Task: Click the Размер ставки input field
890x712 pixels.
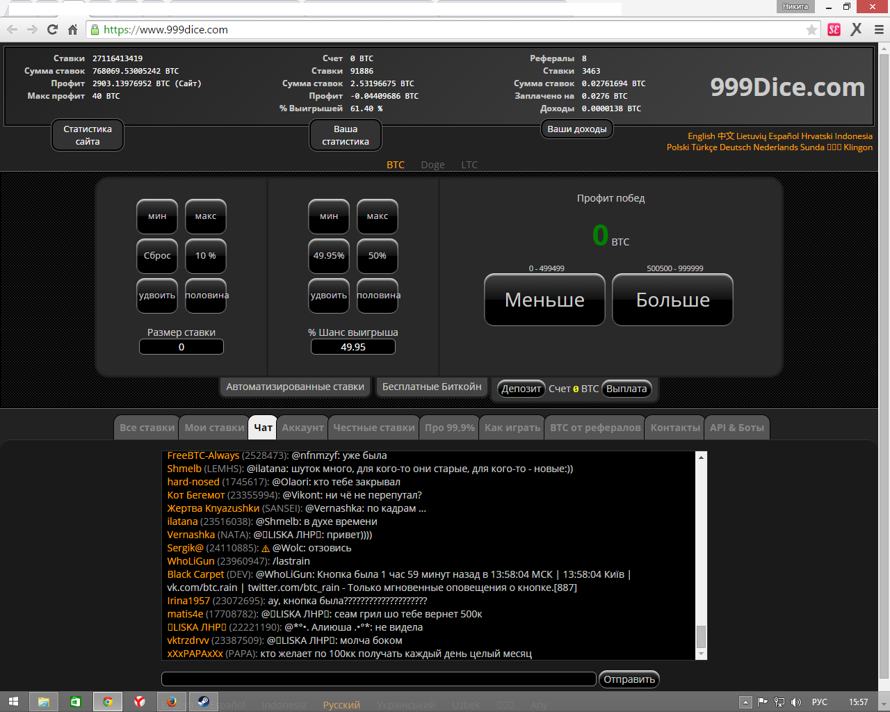Action: [x=181, y=347]
